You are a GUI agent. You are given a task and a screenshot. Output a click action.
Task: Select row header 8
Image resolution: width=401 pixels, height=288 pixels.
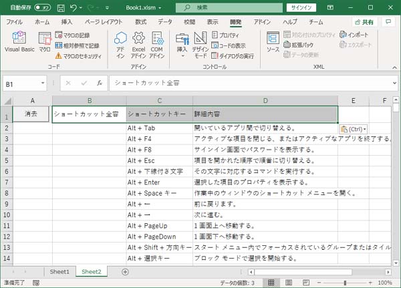[7, 193]
